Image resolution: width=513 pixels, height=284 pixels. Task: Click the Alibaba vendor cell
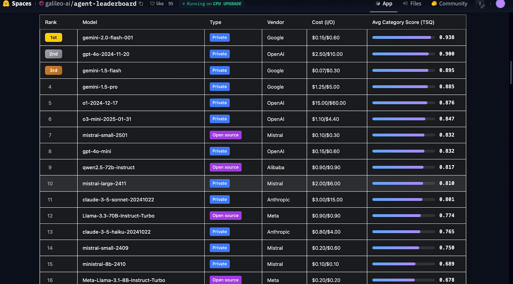[276, 168]
